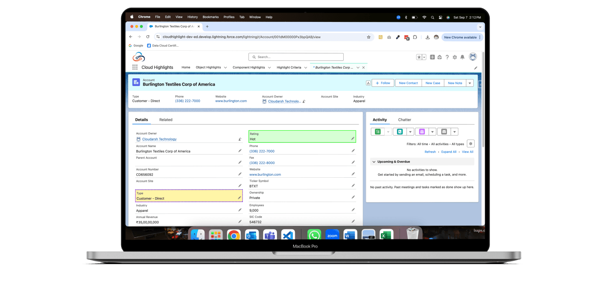Image resolution: width=610 pixels, height=284 pixels.
Task: Click the Cloudarsh Technology owner link in Details
Action: point(159,139)
